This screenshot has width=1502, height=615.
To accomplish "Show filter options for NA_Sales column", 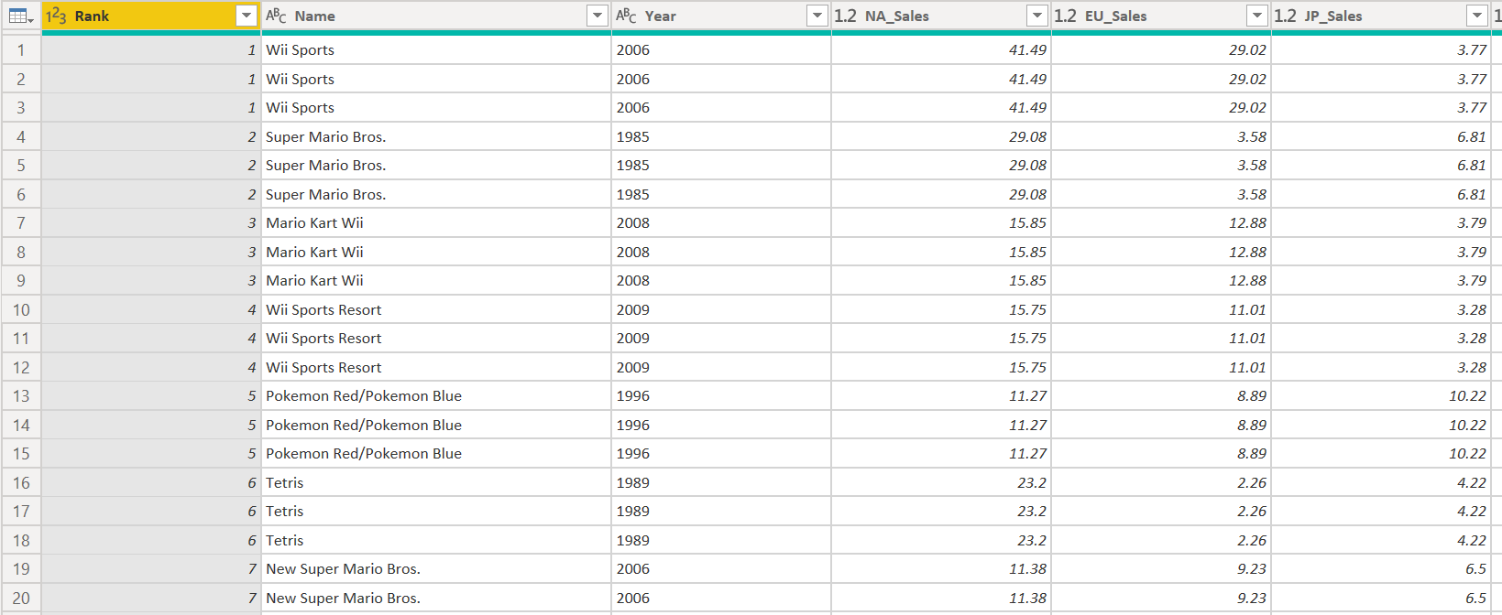I will click(1036, 16).
